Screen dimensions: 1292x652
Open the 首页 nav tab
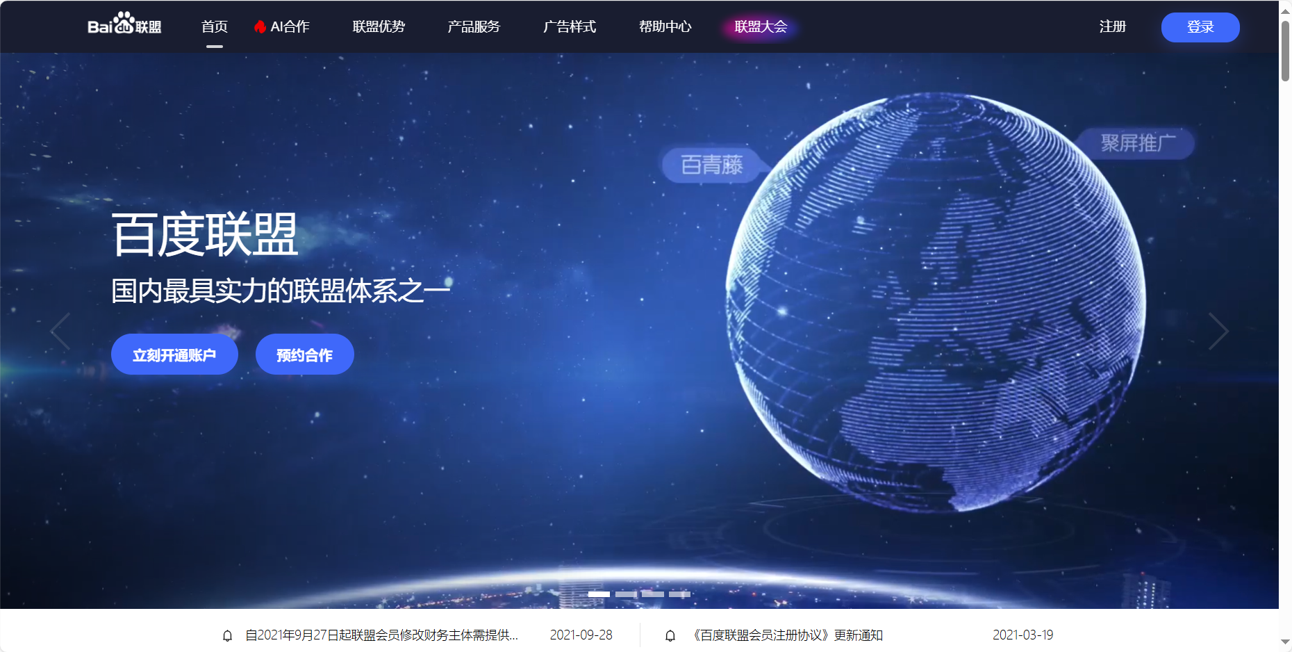tap(215, 26)
